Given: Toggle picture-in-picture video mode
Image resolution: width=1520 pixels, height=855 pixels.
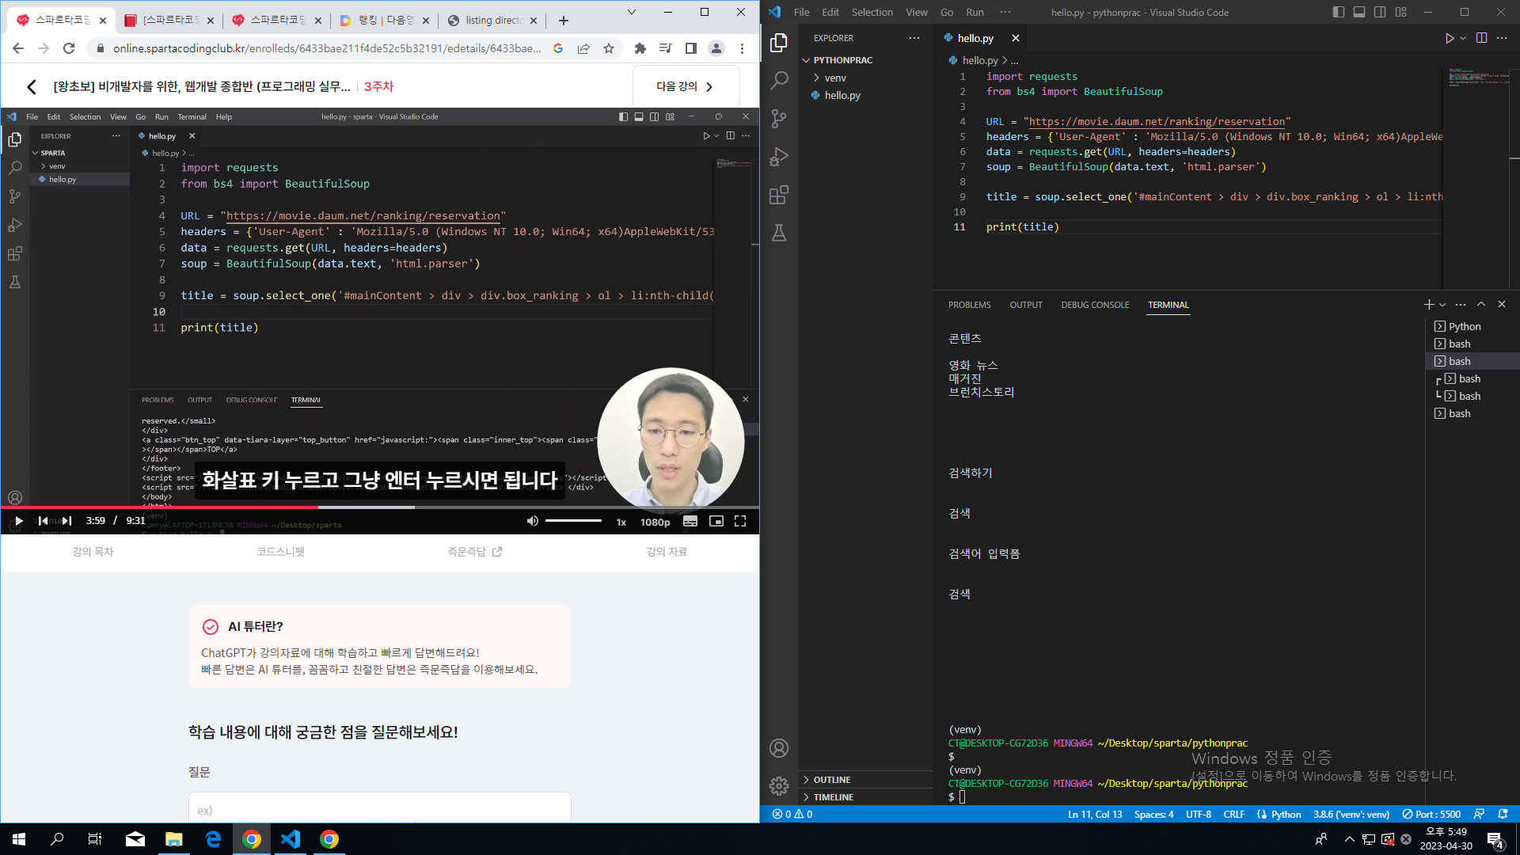Looking at the screenshot, I should [x=716, y=521].
